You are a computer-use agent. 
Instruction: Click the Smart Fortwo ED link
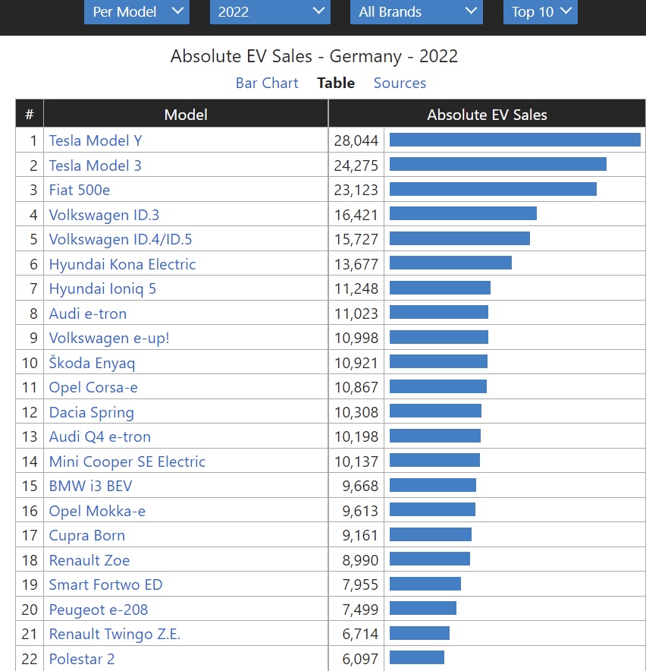(106, 584)
